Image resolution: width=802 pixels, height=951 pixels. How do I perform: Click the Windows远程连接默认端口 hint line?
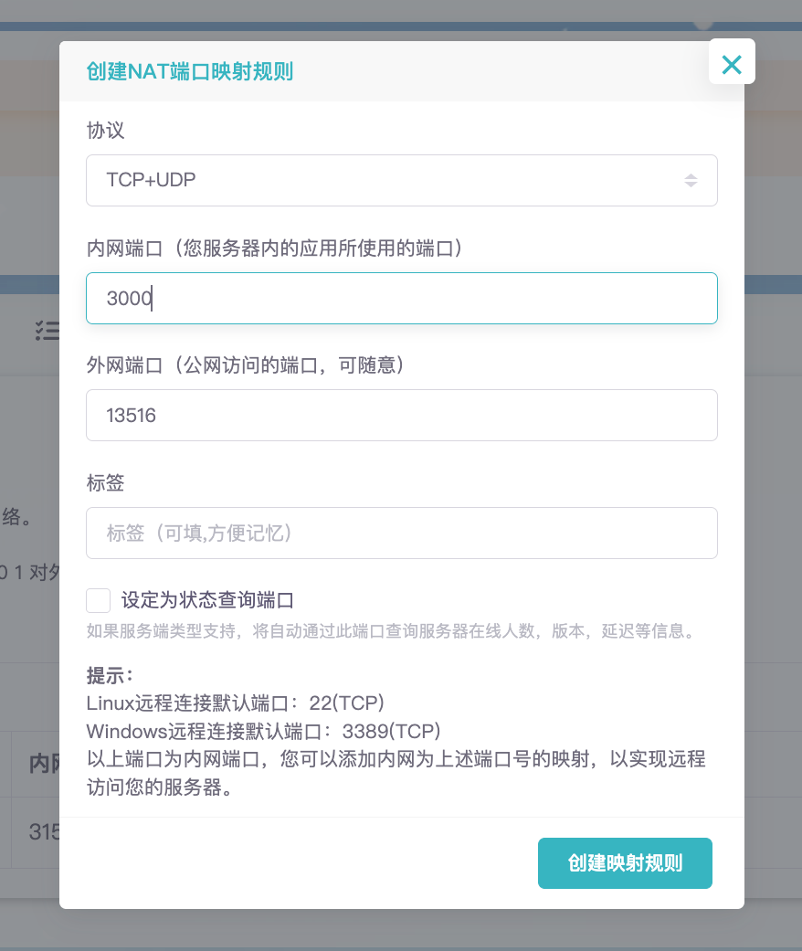[263, 732]
